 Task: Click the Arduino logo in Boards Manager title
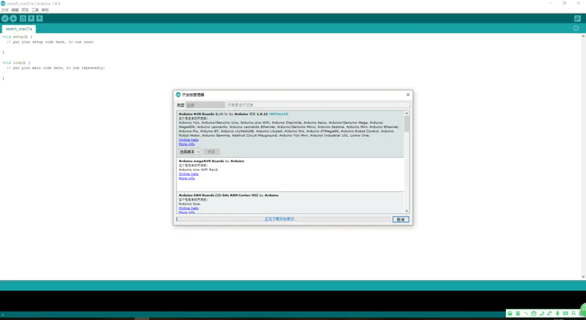[178, 94]
